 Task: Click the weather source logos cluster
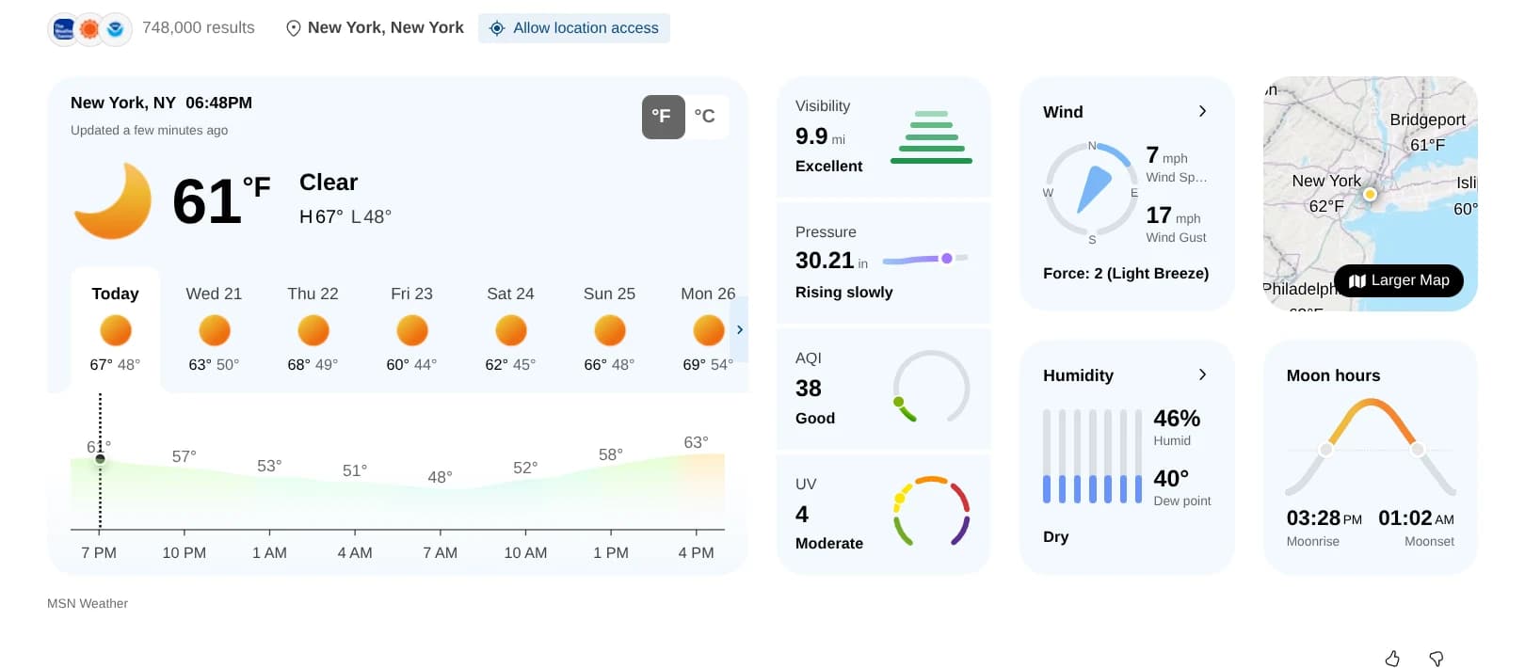[89, 29]
